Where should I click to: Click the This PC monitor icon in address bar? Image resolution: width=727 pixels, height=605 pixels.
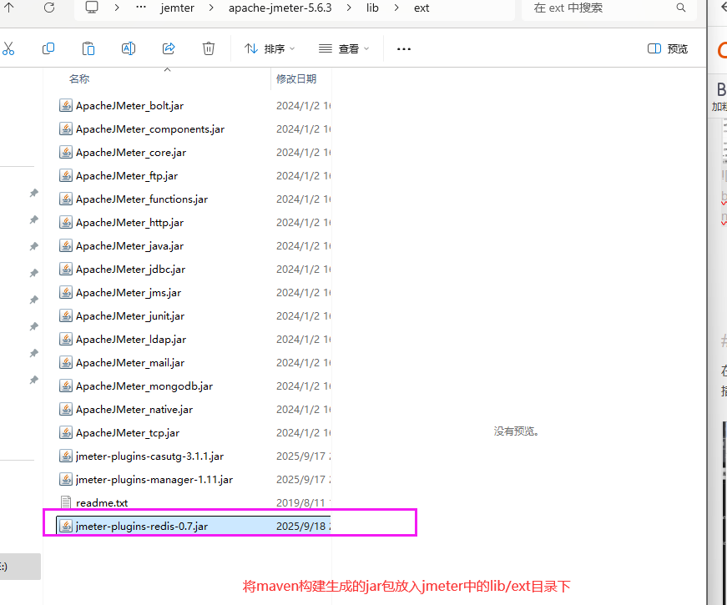(92, 8)
